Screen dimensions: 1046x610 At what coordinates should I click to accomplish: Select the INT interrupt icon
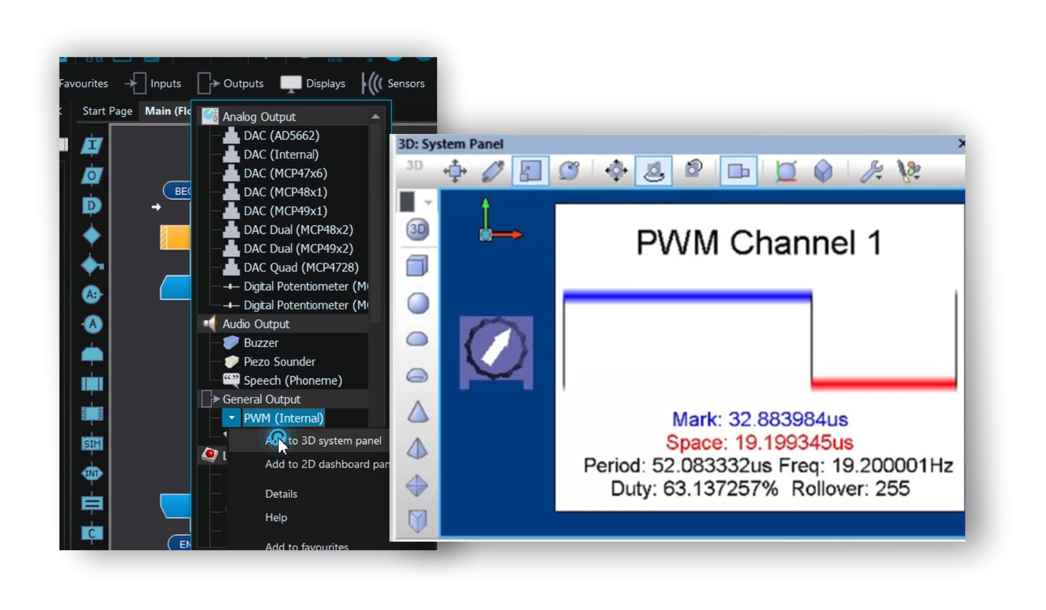click(x=92, y=474)
